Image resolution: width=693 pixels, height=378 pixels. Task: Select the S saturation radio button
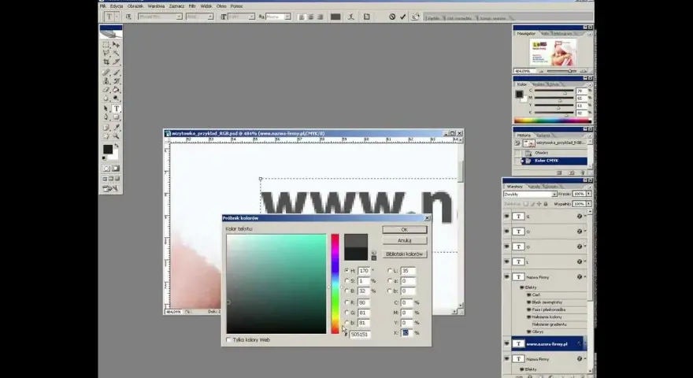click(347, 280)
